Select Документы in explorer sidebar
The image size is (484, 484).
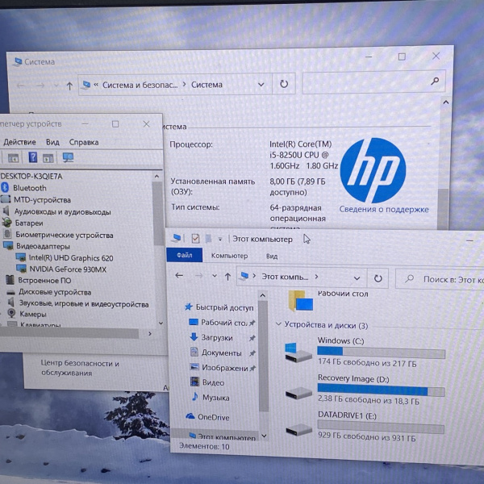tap(221, 353)
